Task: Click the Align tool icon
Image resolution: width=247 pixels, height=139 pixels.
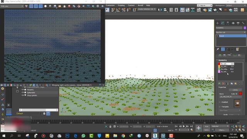Action: (165, 10)
